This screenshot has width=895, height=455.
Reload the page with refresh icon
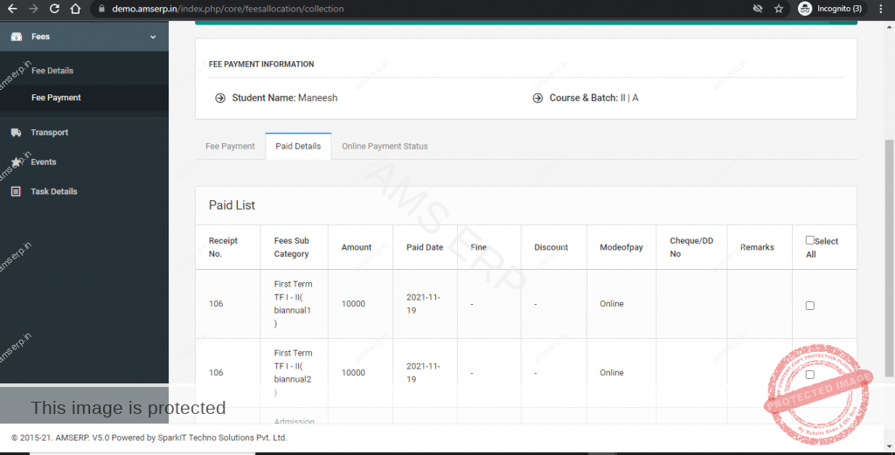[54, 9]
